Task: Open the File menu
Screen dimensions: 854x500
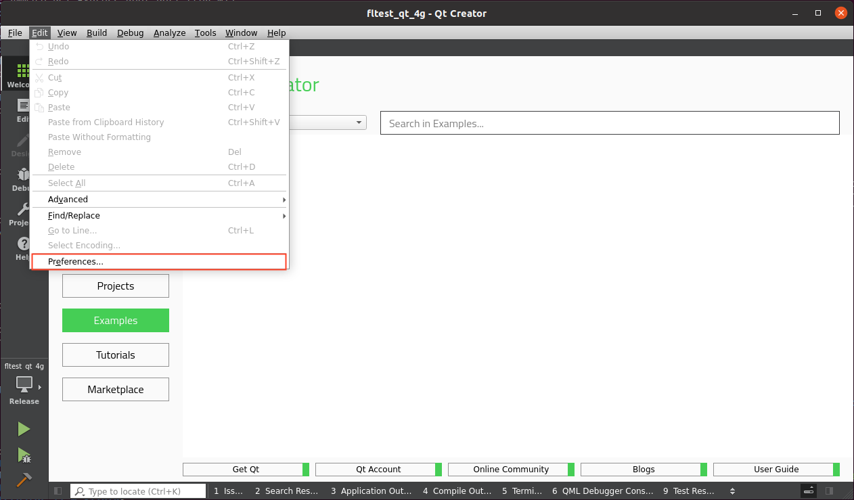Action: click(x=15, y=32)
